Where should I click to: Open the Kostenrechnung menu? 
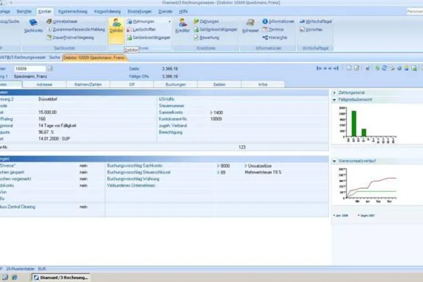pyautogui.click(x=73, y=12)
